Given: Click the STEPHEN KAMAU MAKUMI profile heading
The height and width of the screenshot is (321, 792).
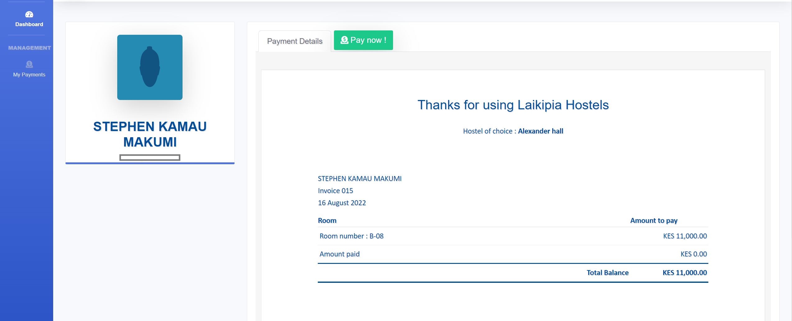Looking at the screenshot, I should [x=150, y=134].
